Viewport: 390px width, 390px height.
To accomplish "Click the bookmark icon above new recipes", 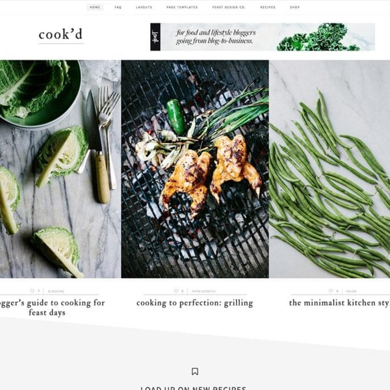I will pyautogui.click(x=195, y=372).
